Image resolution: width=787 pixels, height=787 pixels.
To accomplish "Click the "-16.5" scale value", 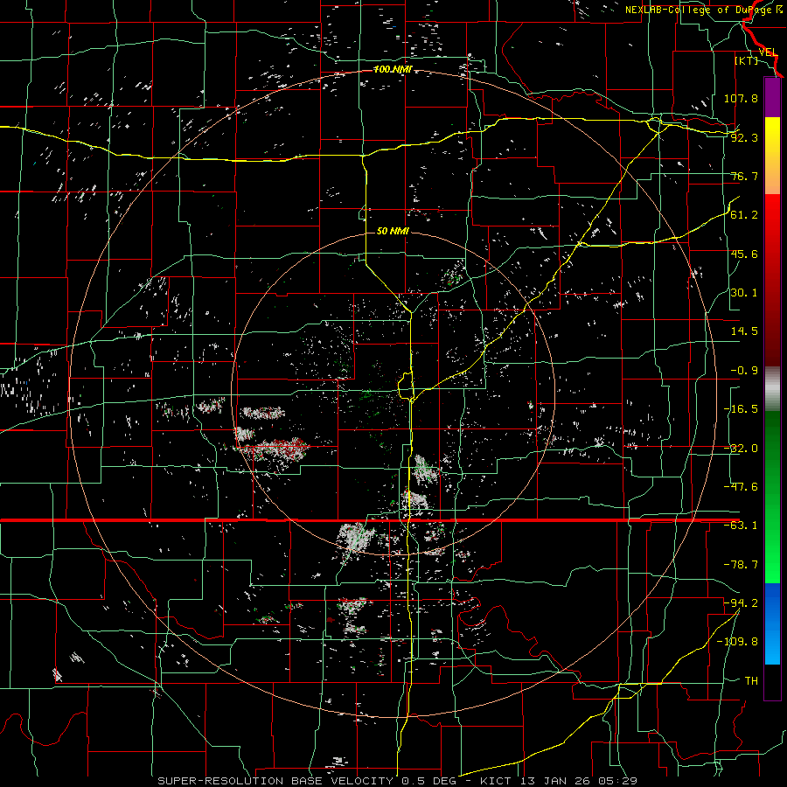I will [x=741, y=409].
